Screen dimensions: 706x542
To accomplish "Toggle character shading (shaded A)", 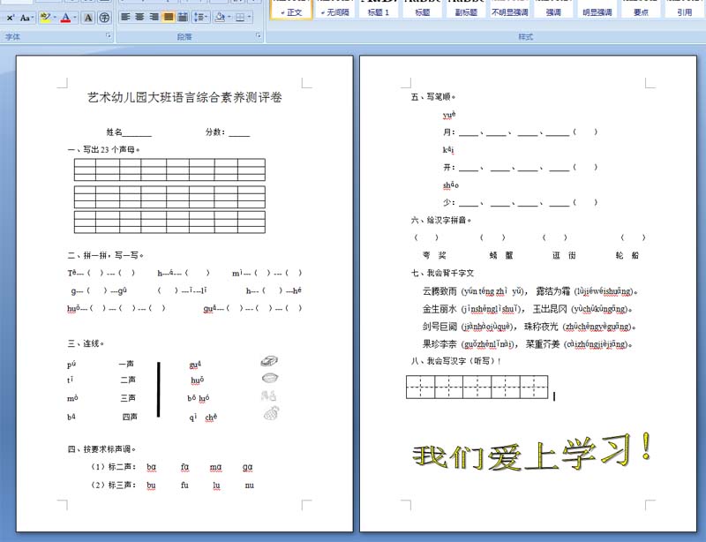I will click(x=88, y=18).
